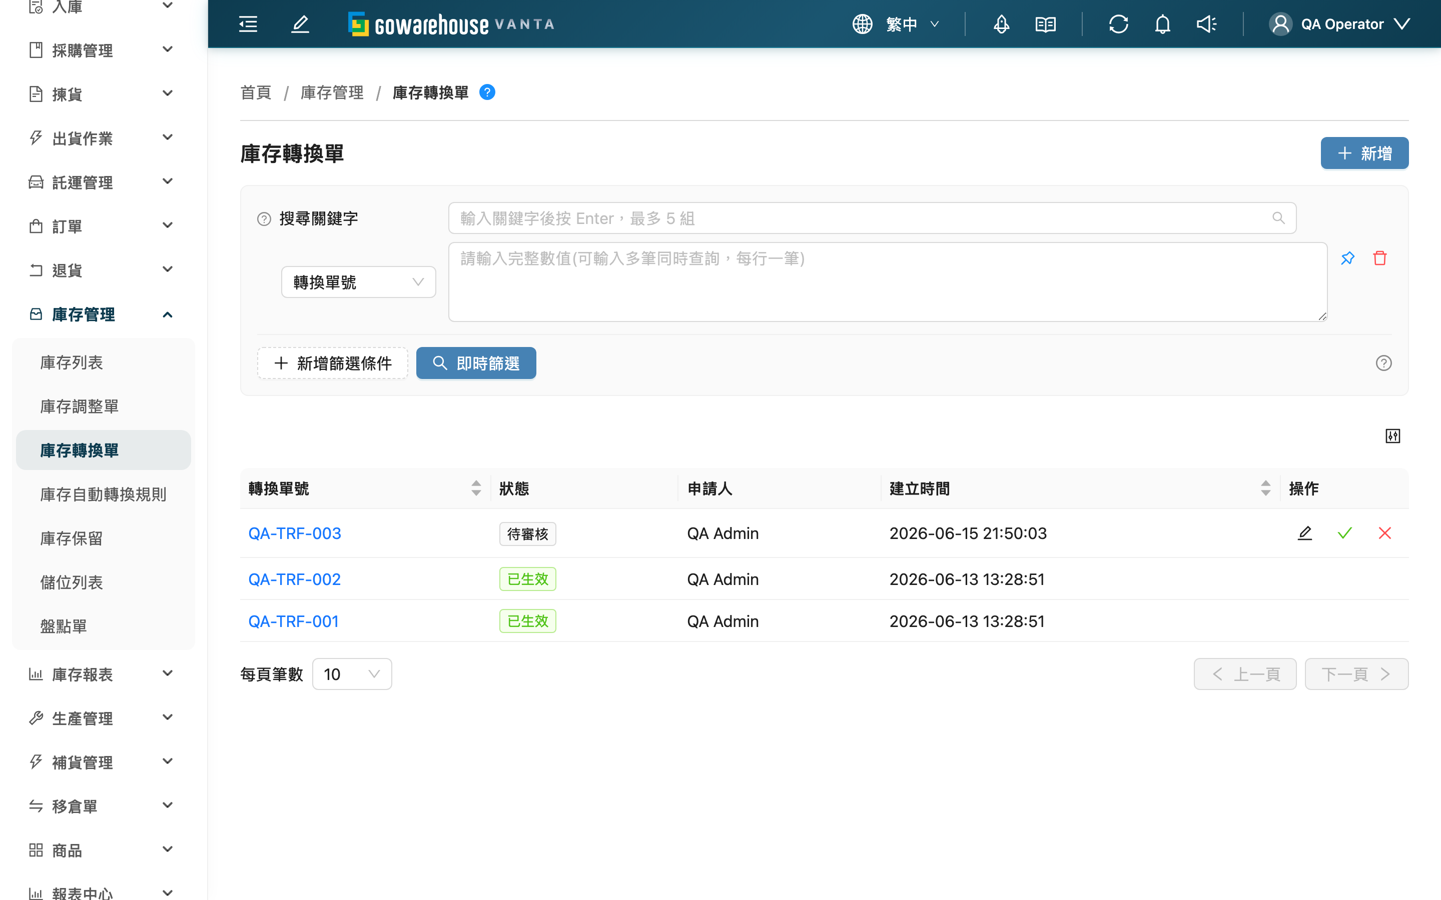Image resolution: width=1441 pixels, height=900 pixels.
Task: Click timestamp 2026-06-15 21:50:03
Action: [x=968, y=533]
